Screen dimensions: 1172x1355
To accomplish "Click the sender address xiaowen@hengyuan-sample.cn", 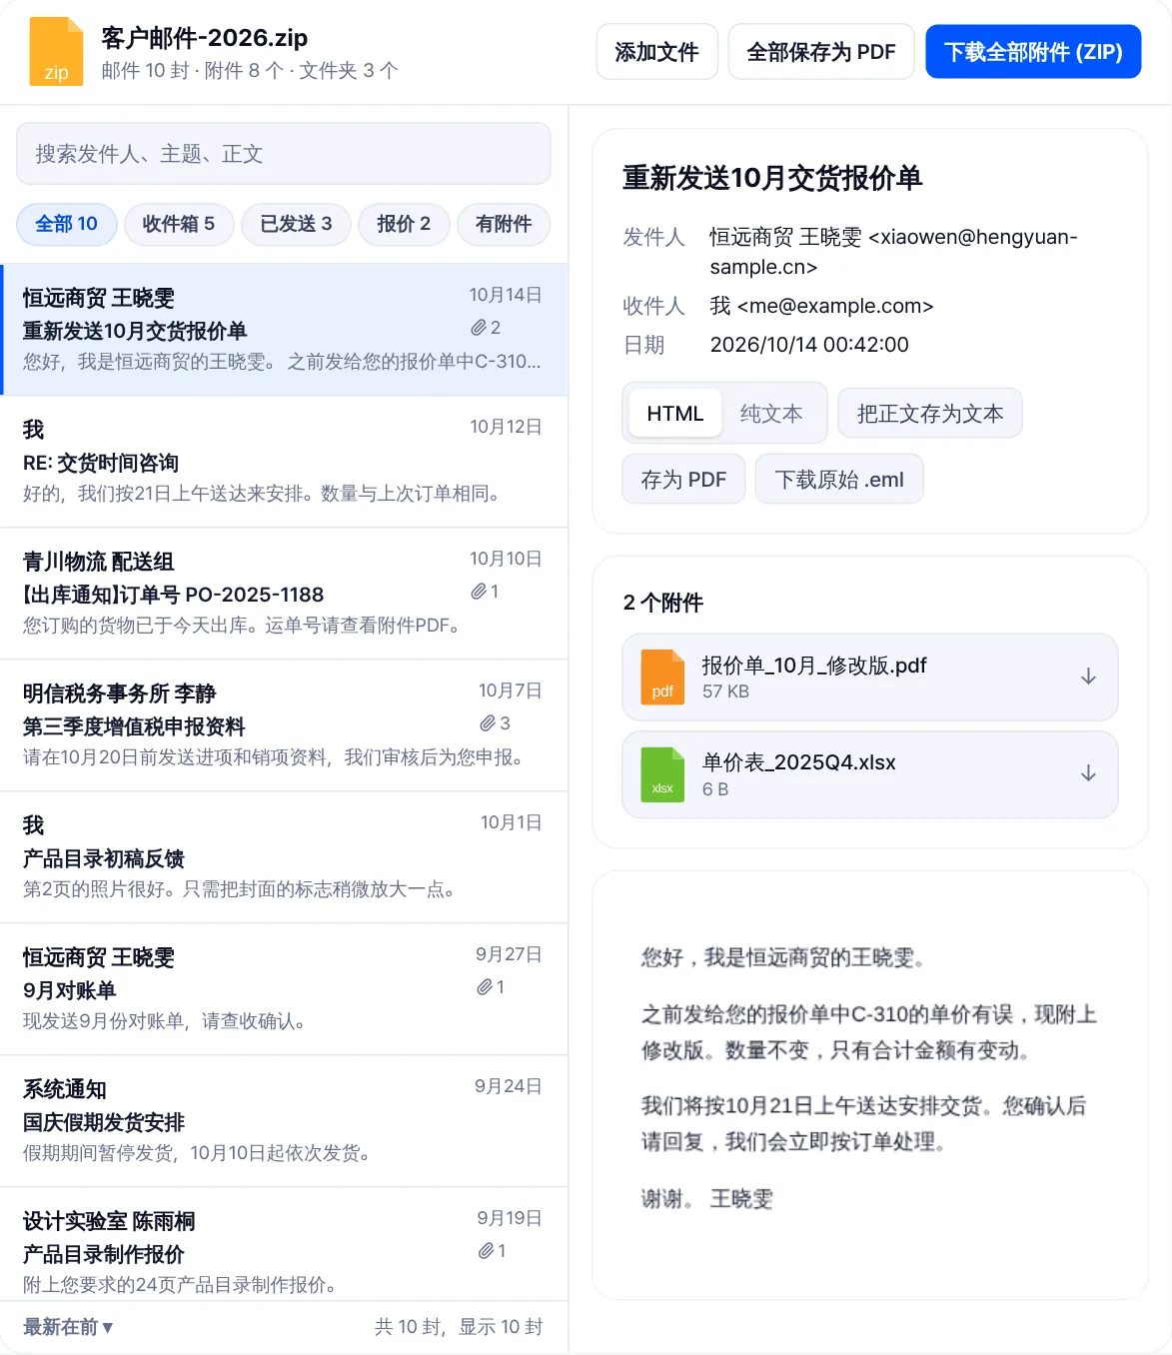I will coord(893,252).
